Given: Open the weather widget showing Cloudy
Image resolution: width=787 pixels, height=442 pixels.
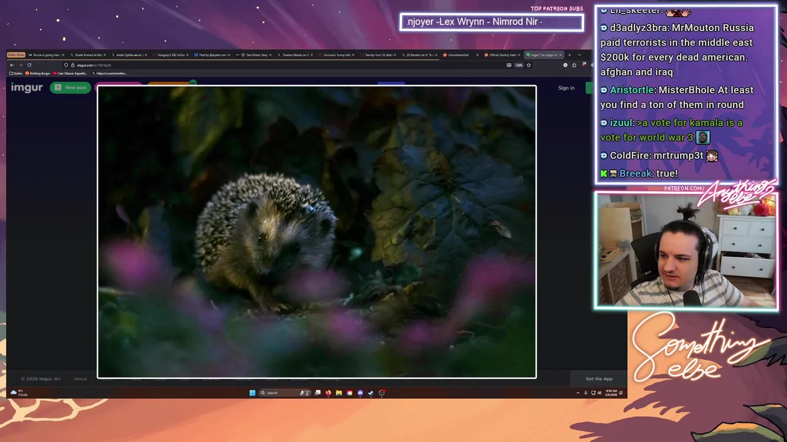Looking at the screenshot, I should tap(19, 393).
